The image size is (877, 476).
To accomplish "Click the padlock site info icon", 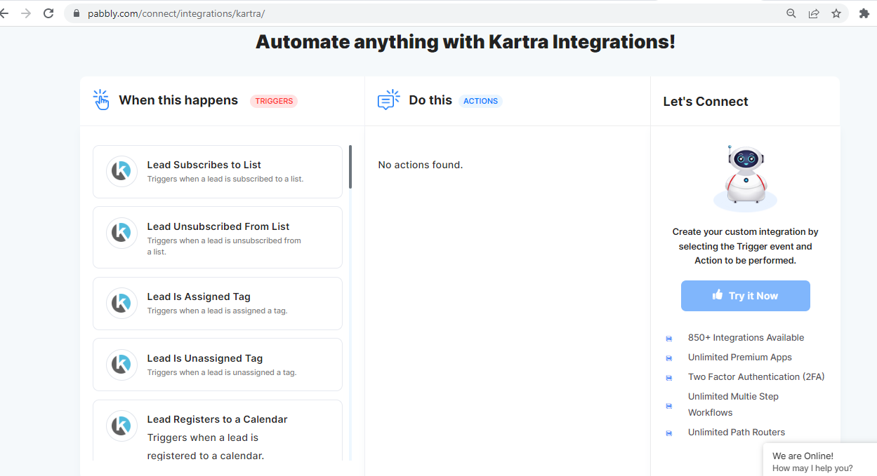I will 77,13.
